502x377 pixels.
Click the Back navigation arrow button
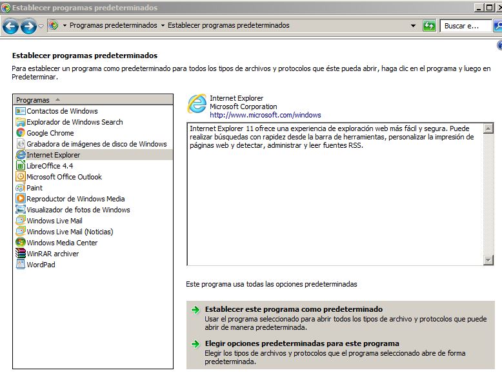point(10,26)
